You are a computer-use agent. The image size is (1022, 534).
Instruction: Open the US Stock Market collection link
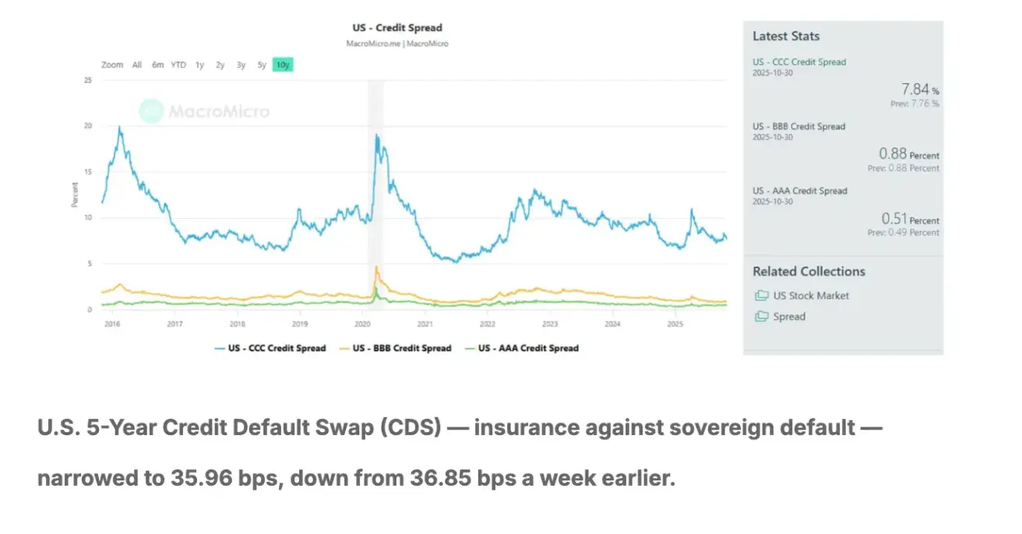click(x=811, y=296)
